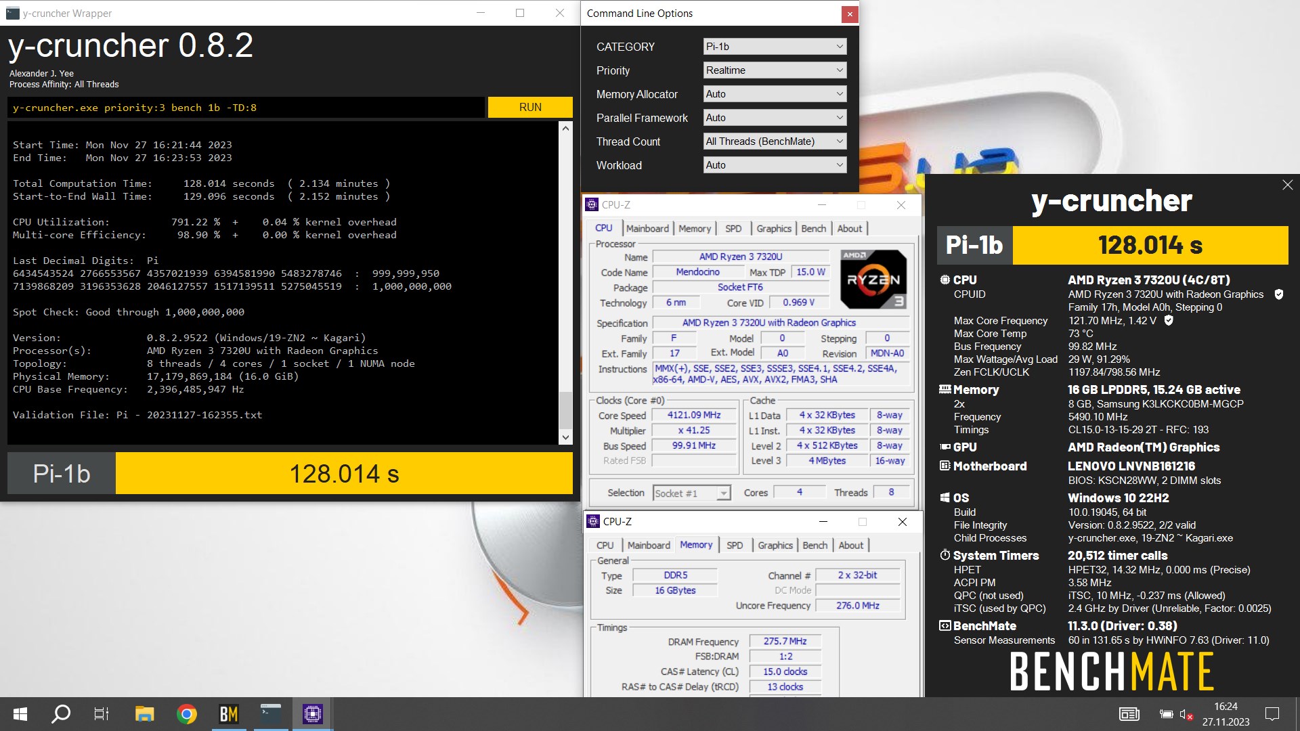Open Mainboard tab in lower CPU-Z window
This screenshot has width=1300, height=731.
coord(649,546)
